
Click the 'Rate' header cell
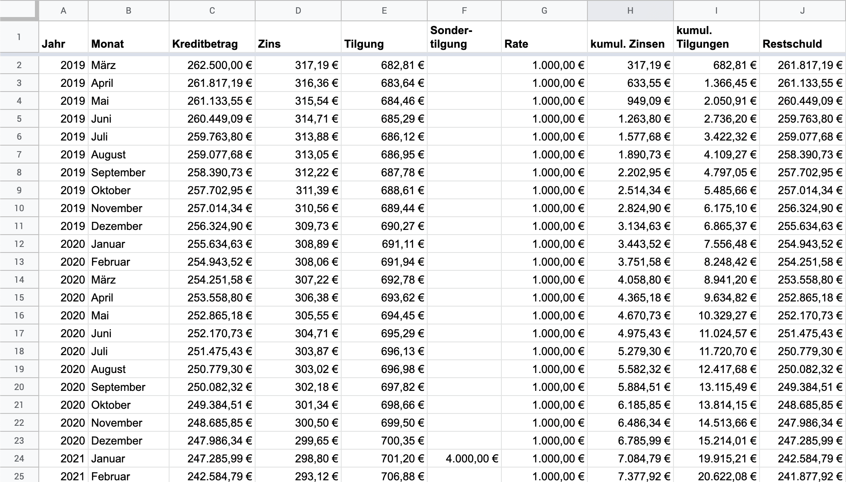pyautogui.click(x=544, y=37)
